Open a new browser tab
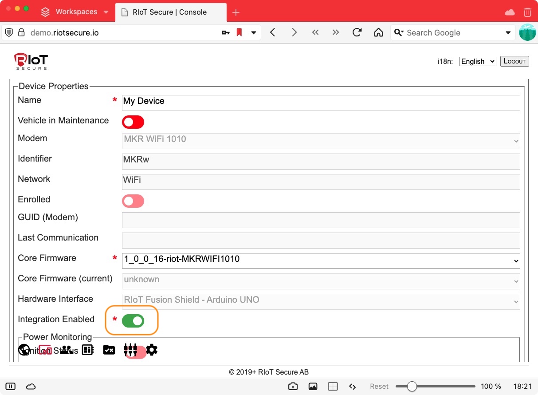Viewport: 538px width, 395px height. (x=236, y=12)
